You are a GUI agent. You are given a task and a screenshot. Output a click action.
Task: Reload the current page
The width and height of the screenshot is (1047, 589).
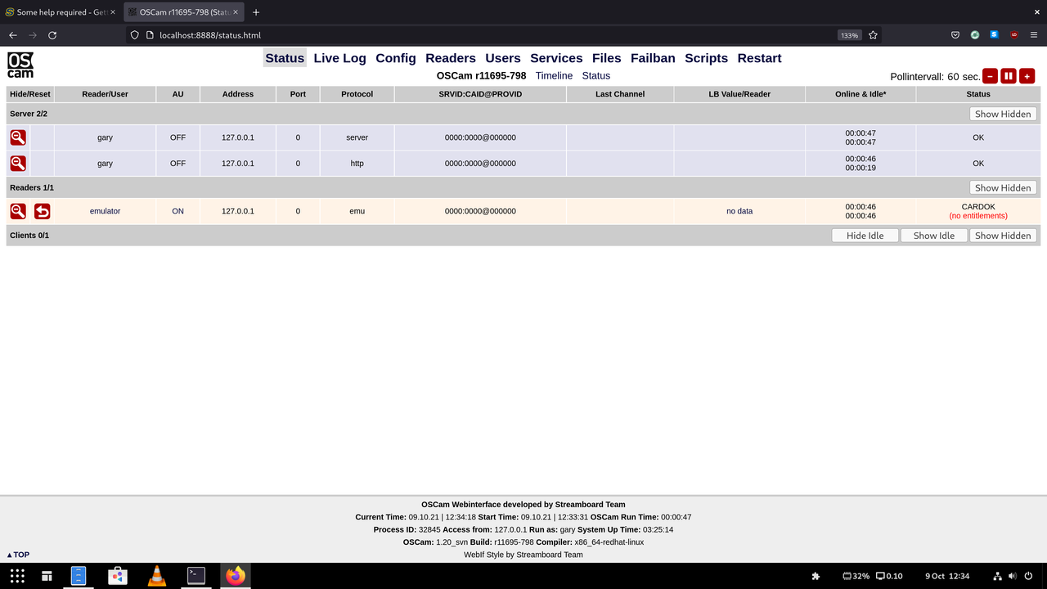(x=52, y=35)
